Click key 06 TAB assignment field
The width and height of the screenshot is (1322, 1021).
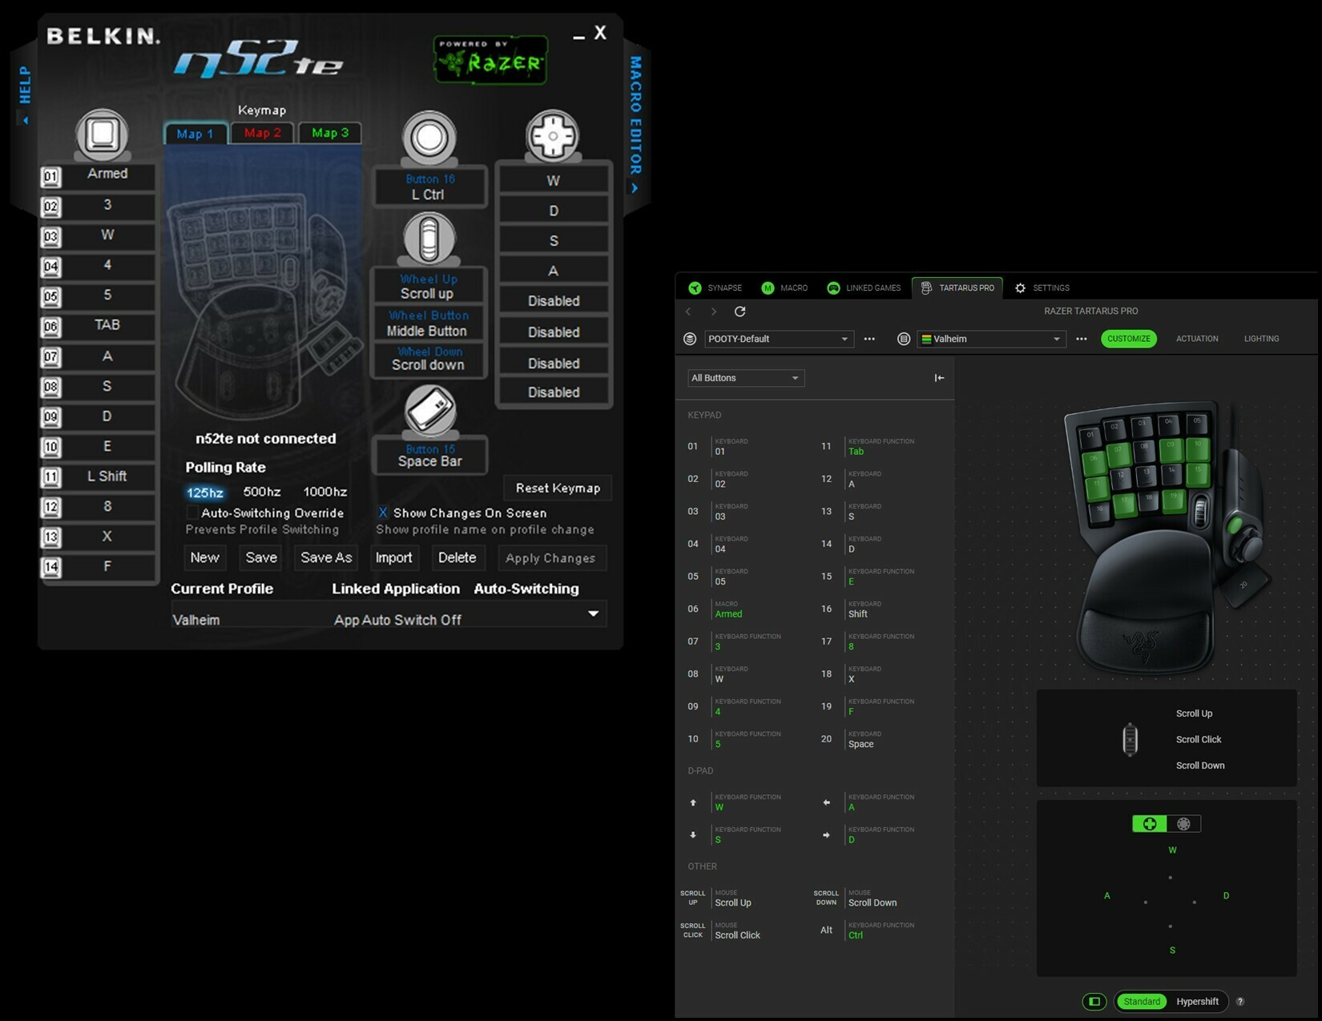point(108,326)
